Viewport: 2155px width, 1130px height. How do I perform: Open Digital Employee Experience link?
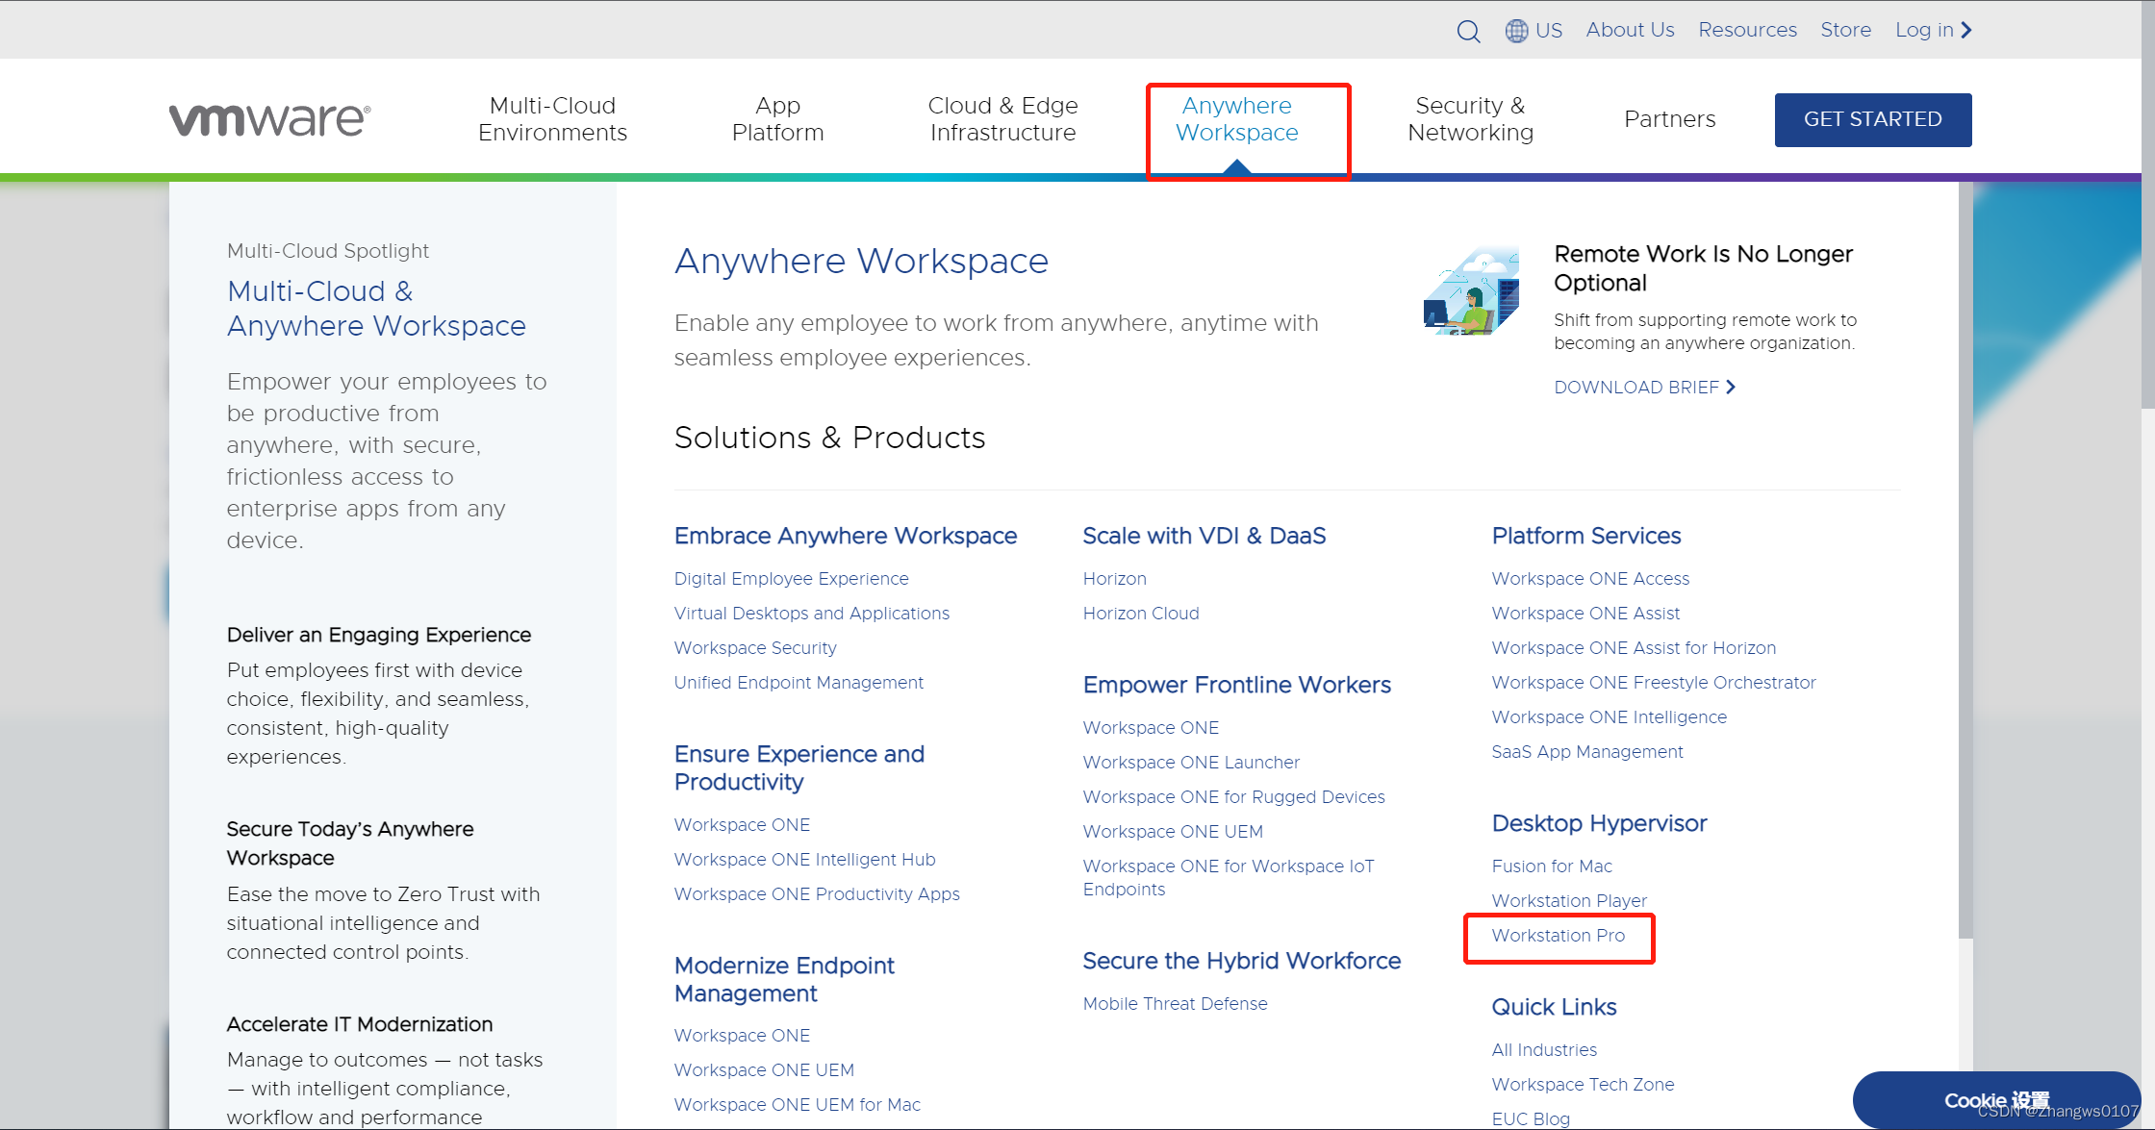791,578
